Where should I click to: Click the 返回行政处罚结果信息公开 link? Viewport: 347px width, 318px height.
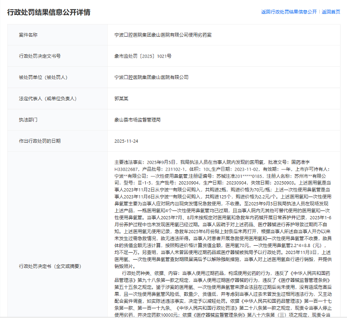pos(289,12)
